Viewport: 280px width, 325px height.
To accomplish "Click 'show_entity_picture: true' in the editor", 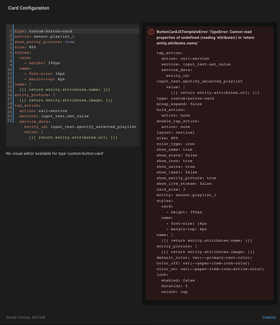I will [44, 42].
